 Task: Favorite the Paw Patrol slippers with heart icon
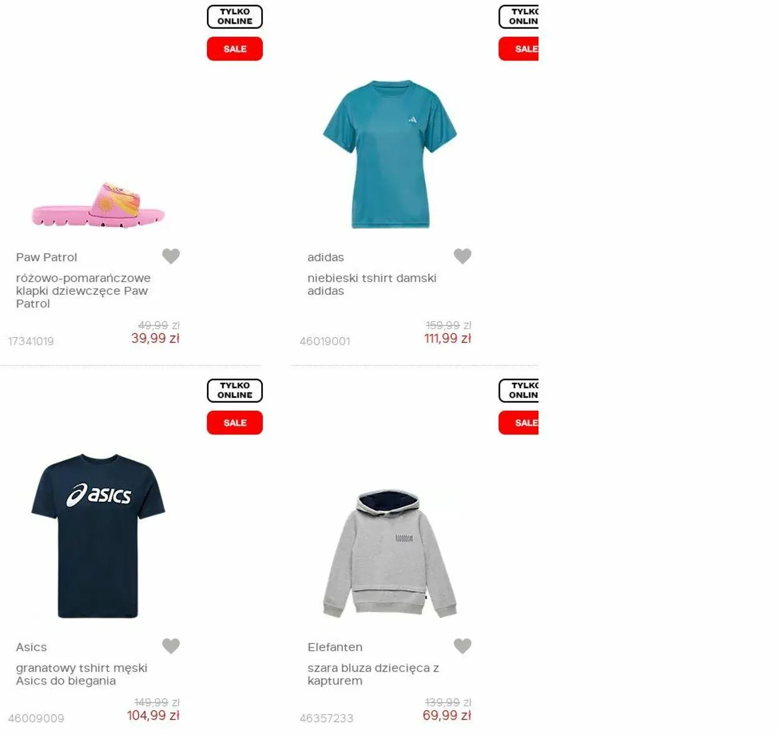coord(171,256)
